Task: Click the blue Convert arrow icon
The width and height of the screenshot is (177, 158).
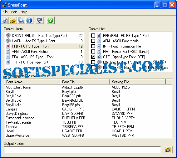Action: (x=40, y=20)
